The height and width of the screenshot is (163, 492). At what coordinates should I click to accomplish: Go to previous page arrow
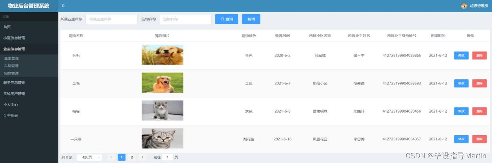[111, 157]
